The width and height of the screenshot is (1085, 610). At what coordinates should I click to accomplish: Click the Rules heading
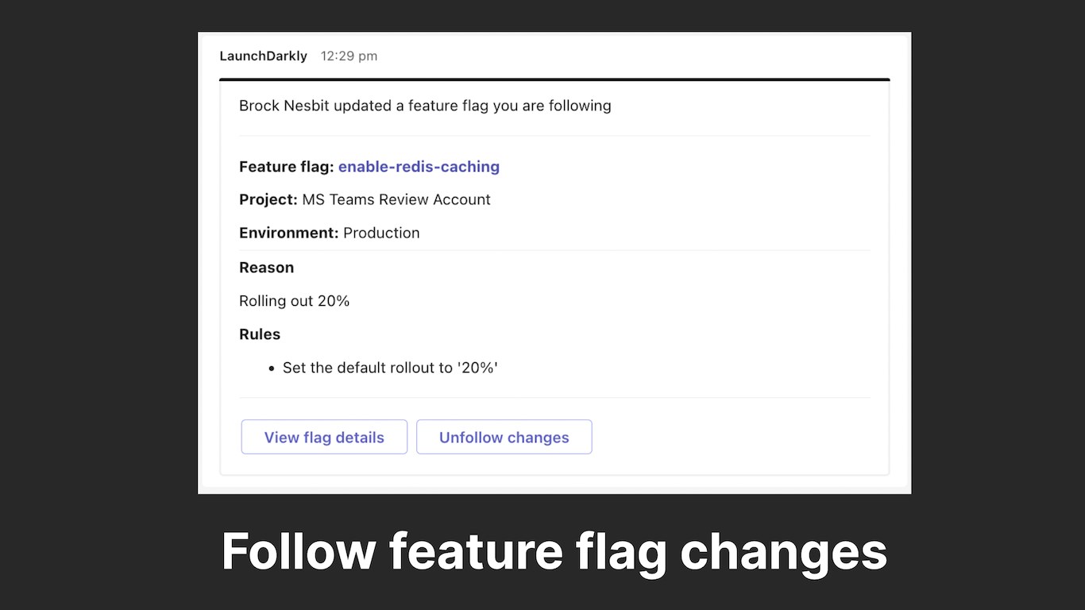pos(260,334)
